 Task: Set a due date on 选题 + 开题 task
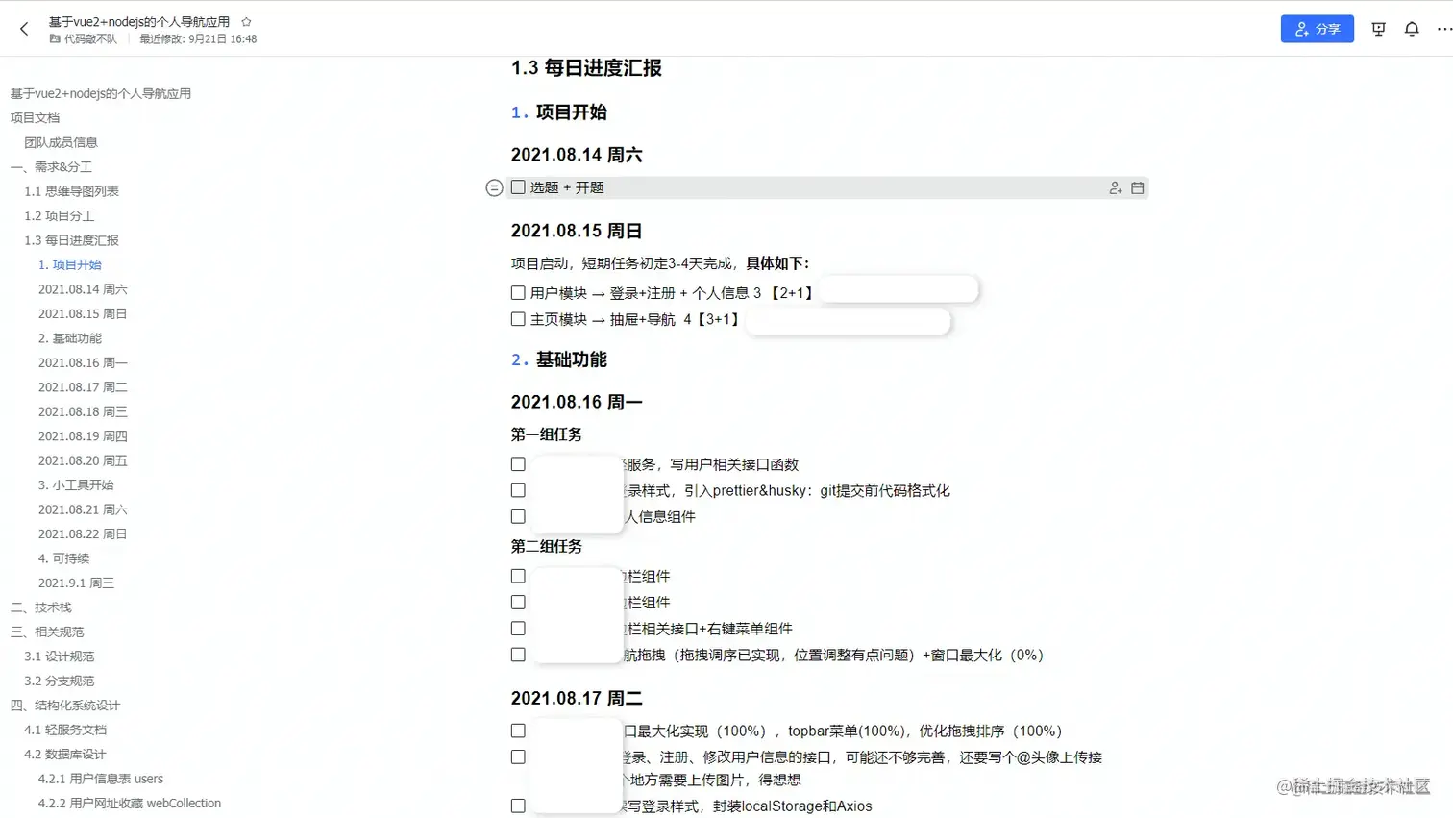coord(1137,188)
